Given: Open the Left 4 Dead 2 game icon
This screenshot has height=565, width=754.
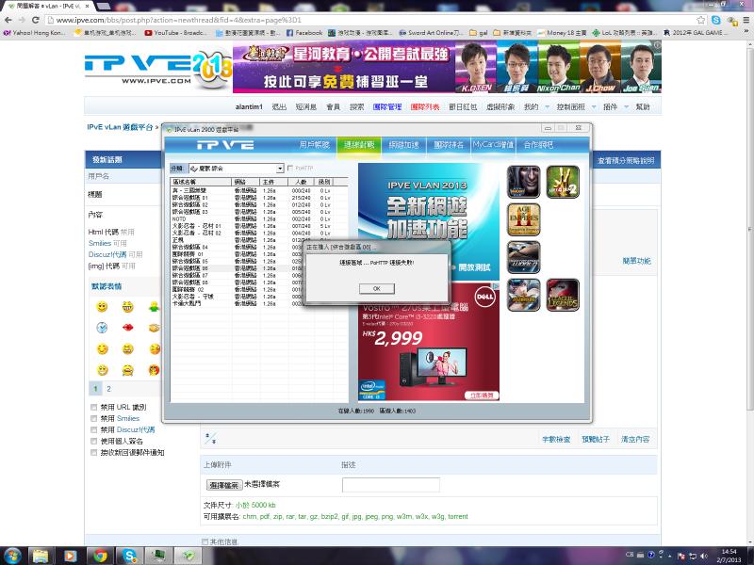Looking at the screenshot, I should pyautogui.click(x=563, y=182).
